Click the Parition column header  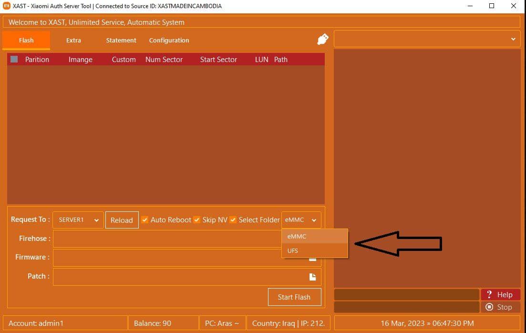tap(37, 60)
